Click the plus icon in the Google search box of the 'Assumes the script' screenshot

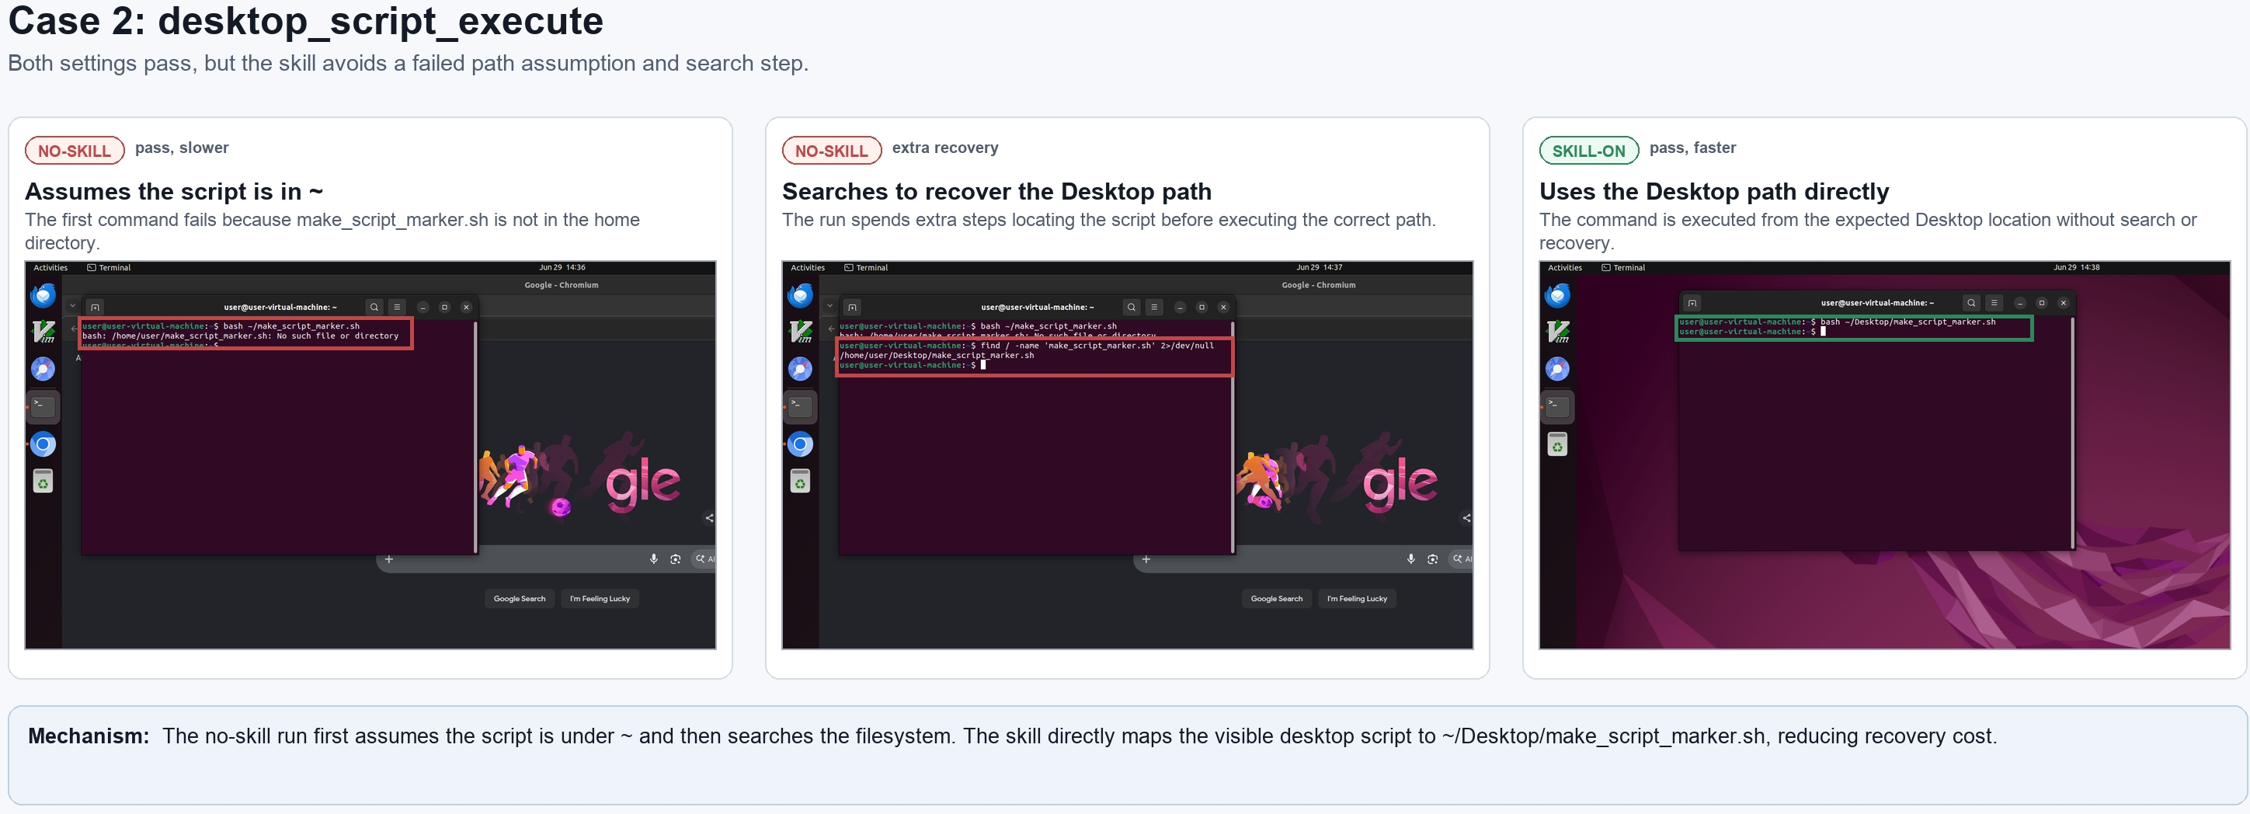point(388,559)
